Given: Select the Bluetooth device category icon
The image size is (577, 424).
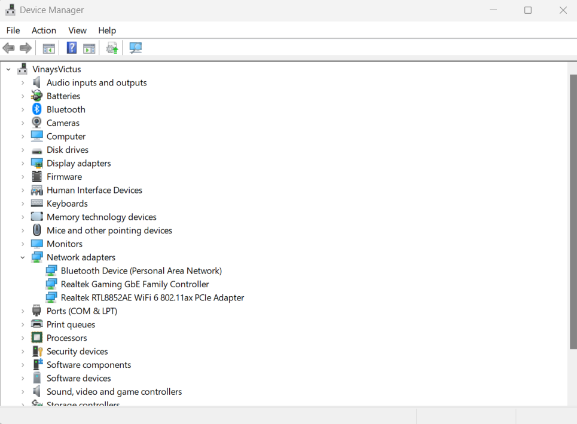Looking at the screenshot, I should point(36,109).
